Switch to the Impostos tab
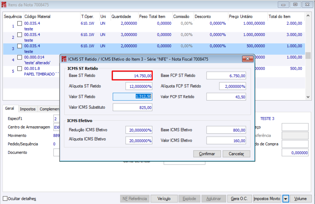 tap(28, 109)
